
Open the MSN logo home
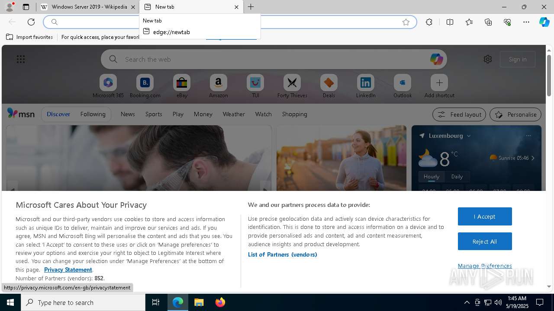(x=21, y=114)
